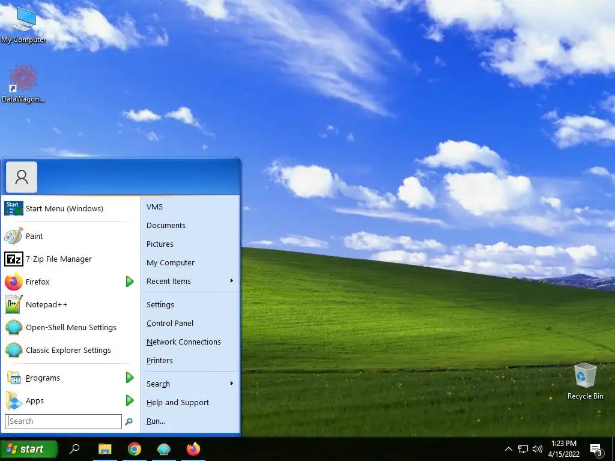The height and width of the screenshot is (461, 615).
Task: Launch Start Menu (Windows) entry
Action: pyautogui.click(x=71, y=208)
